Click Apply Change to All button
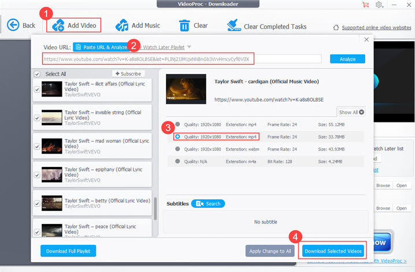This screenshot has height=272, width=415. coord(270,251)
